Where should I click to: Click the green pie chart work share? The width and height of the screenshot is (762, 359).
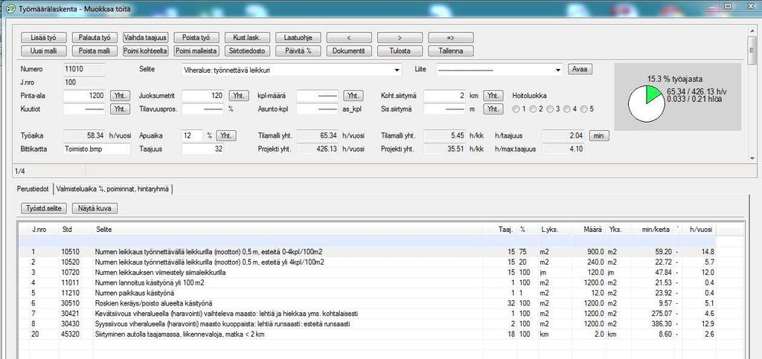[x=651, y=94]
